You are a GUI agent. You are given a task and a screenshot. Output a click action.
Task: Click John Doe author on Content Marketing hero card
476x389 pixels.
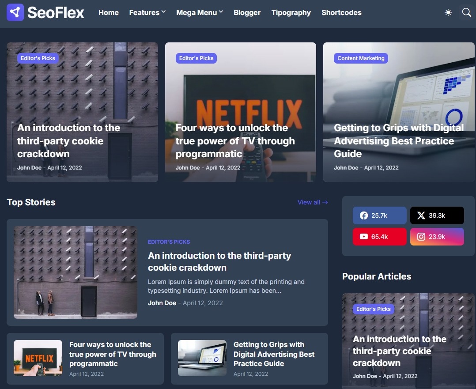346,168
